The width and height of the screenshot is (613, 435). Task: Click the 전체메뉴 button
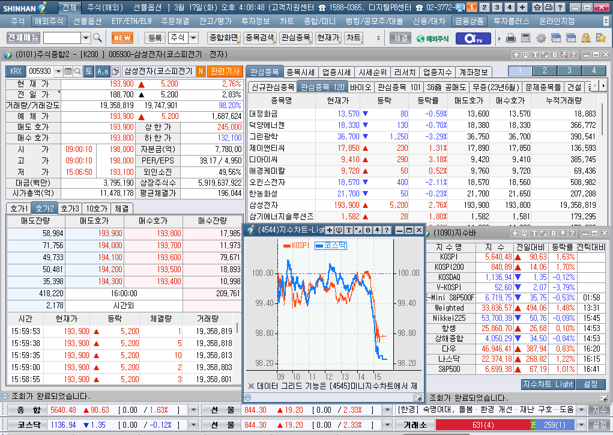point(23,38)
